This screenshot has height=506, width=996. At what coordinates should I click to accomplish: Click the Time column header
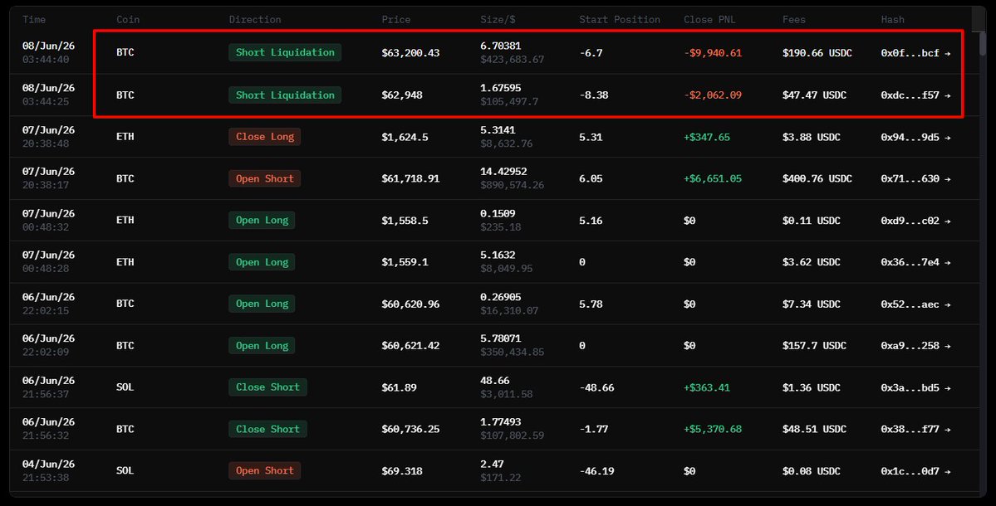[34, 20]
